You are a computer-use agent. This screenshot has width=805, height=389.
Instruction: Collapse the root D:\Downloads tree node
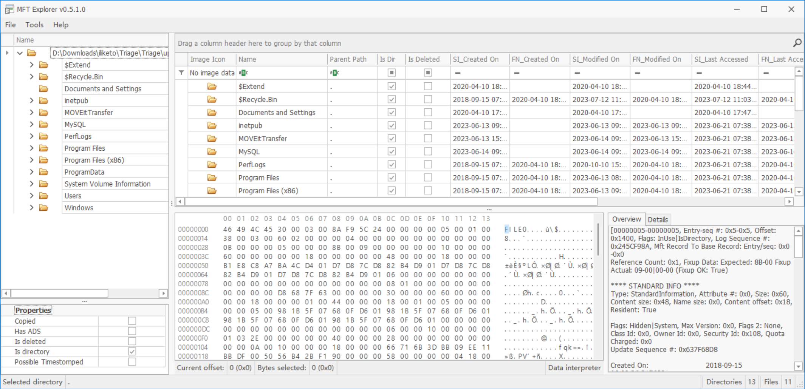click(20, 53)
